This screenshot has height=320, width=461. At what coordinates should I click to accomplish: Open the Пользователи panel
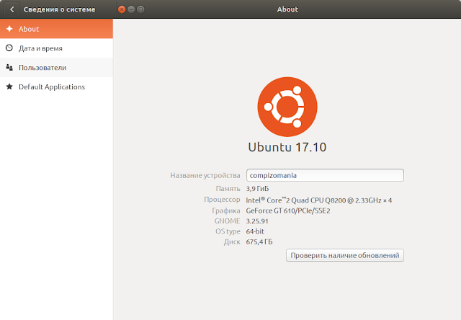click(56, 68)
